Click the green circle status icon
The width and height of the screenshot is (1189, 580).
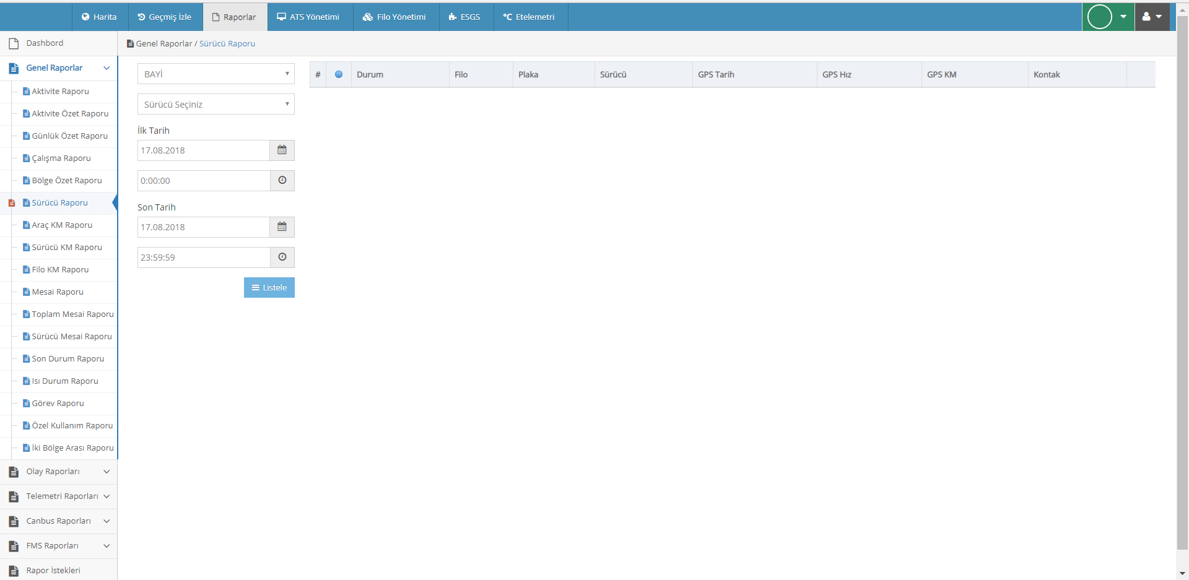coord(1100,17)
